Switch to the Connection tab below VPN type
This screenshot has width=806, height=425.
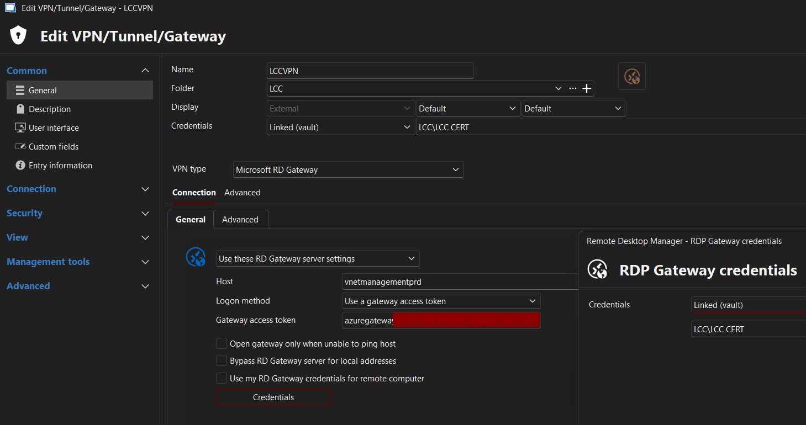194,193
